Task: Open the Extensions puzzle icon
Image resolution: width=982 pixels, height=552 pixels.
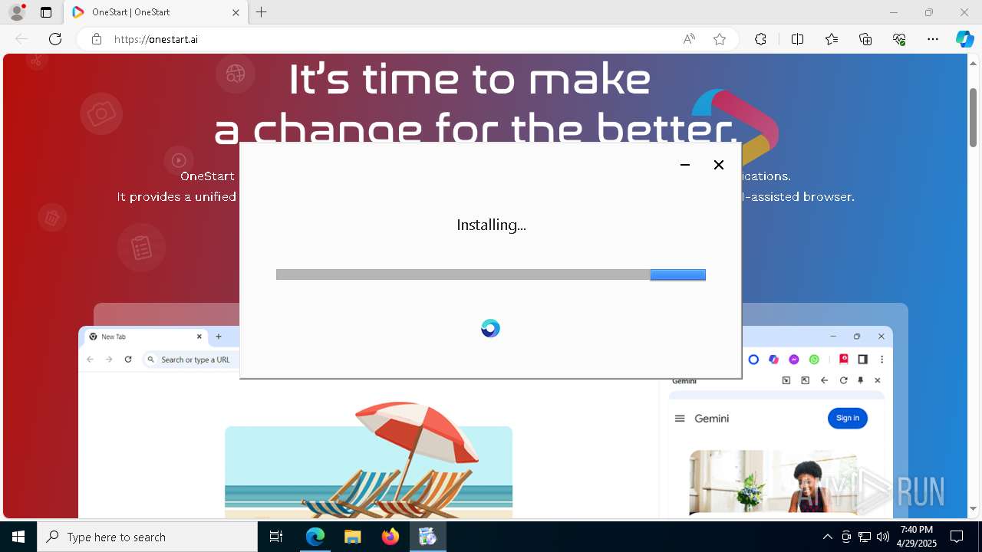Action: click(x=760, y=39)
